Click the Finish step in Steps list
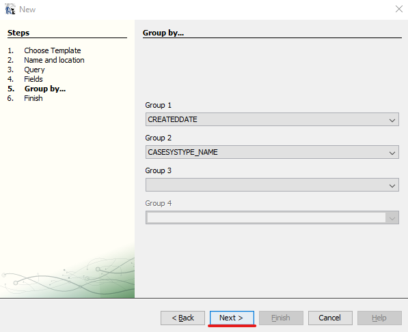 pyautogui.click(x=33, y=98)
